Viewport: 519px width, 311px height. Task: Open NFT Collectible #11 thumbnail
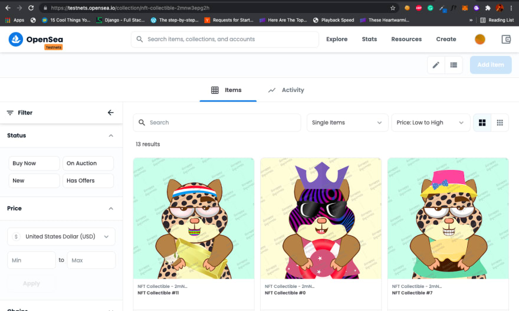[x=193, y=218]
